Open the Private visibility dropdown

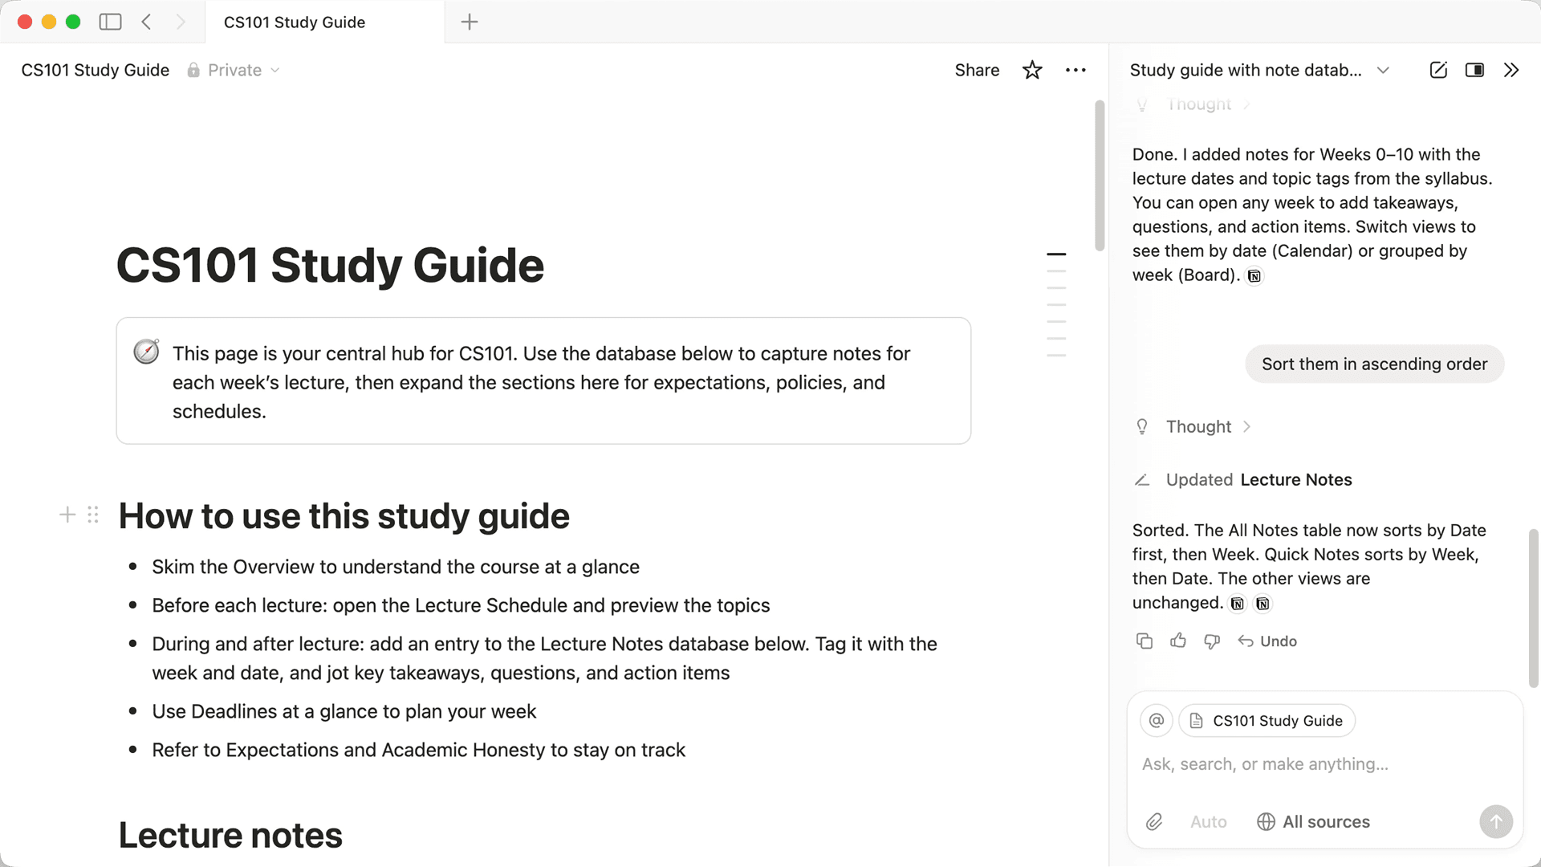pos(234,70)
